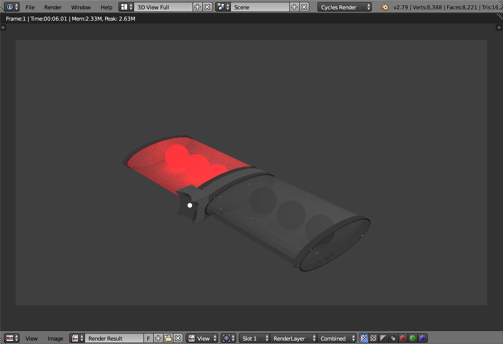Delete the '3D View Full' screen layout
This screenshot has height=344, width=503.
[x=208, y=7]
